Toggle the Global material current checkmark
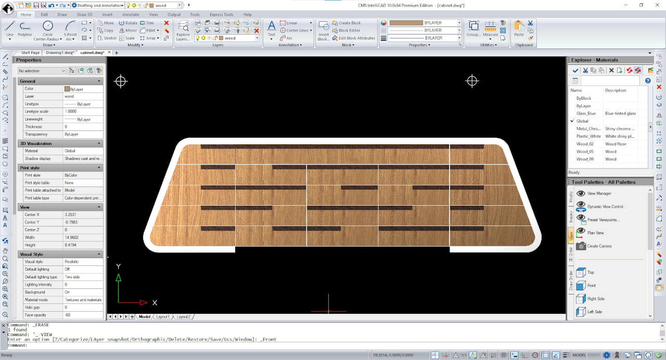Image resolution: width=666 pixels, height=360 pixels. 572,121
